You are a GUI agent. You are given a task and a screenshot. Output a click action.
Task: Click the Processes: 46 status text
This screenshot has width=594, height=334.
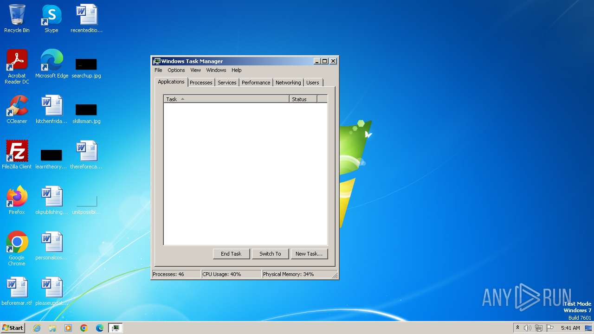click(x=168, y=274)
